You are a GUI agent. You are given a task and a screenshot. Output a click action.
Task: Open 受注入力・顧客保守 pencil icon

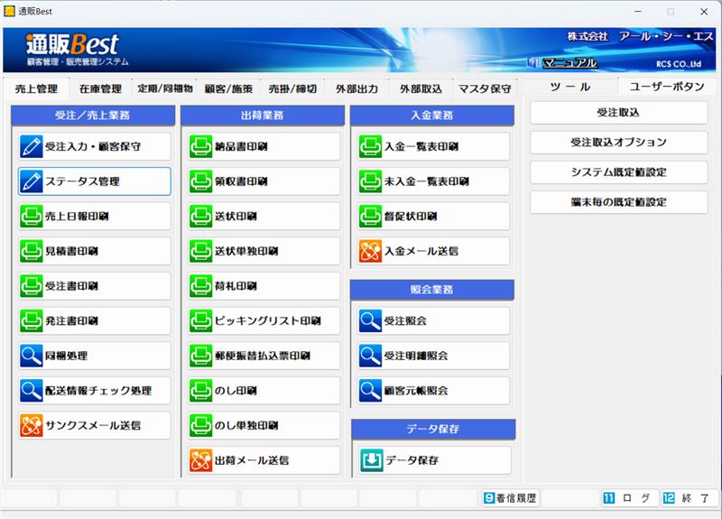[x=32, y=146]
